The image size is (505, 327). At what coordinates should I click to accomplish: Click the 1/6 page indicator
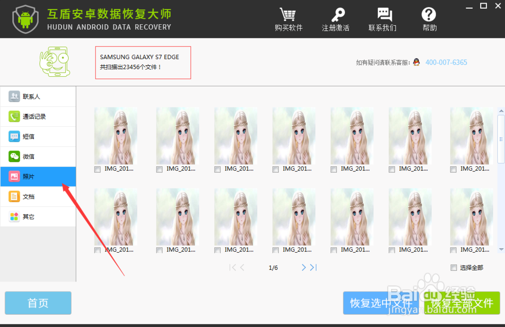(273, 268)
